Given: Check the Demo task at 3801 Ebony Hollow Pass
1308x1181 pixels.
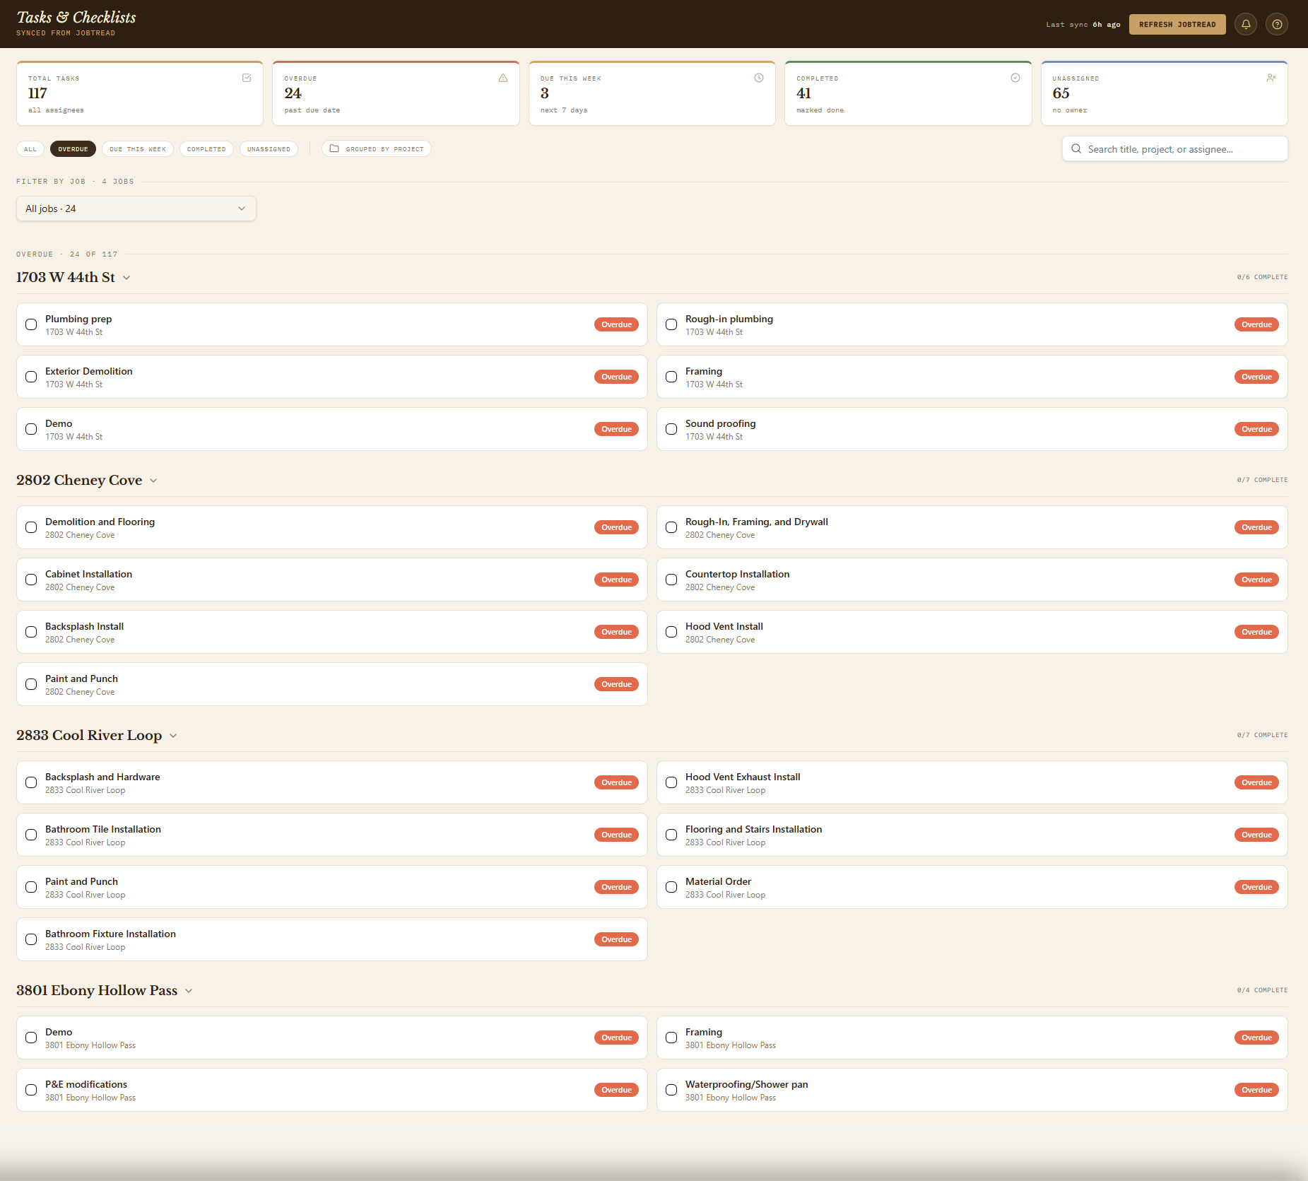Looking at the screenshot, I should tap(31, 1038).
